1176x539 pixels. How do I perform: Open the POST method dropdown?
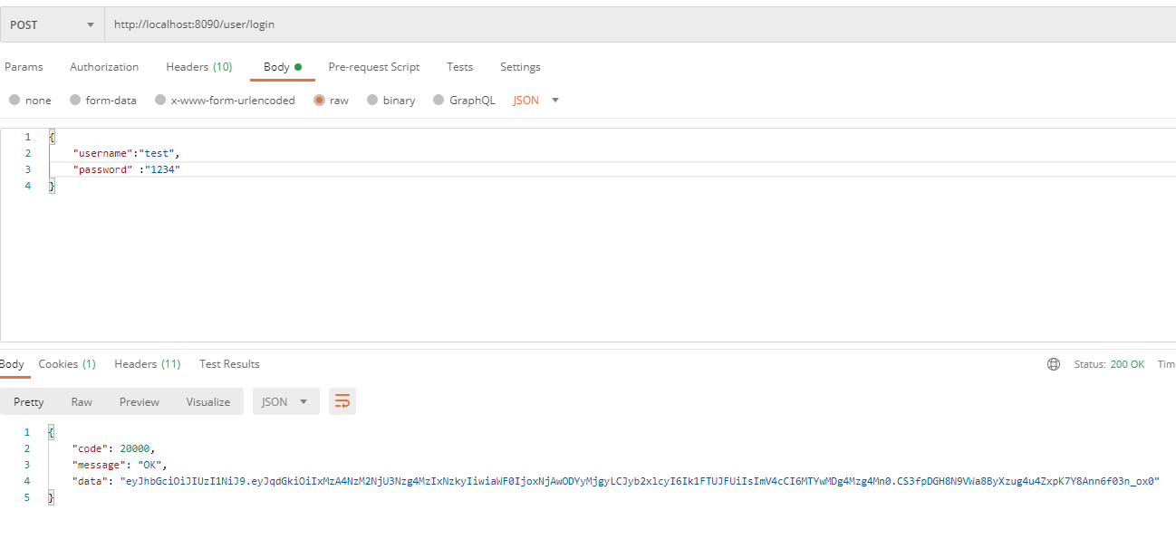52,25
